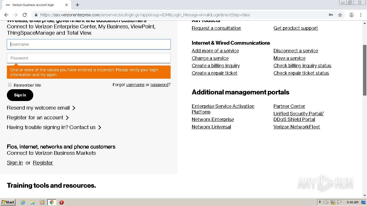Open Register for an account arrow

coord(67,118)
